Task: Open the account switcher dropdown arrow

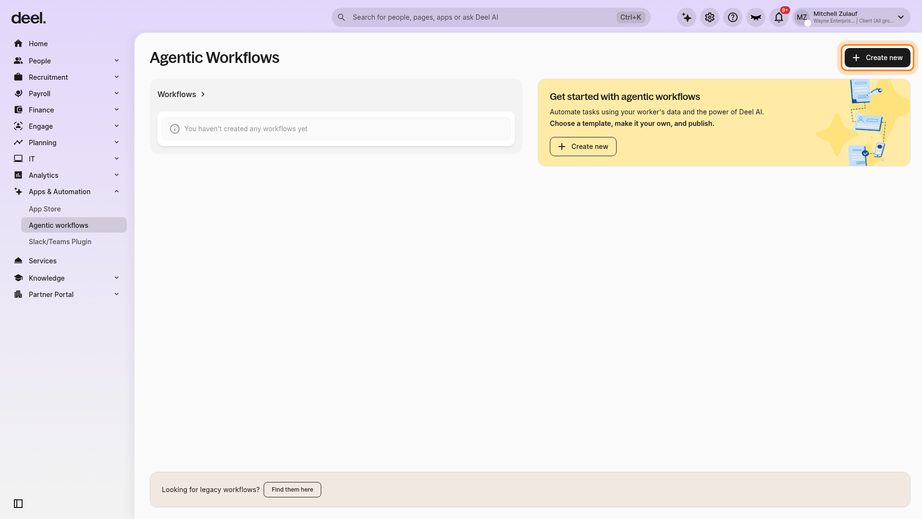Action: 901,17
